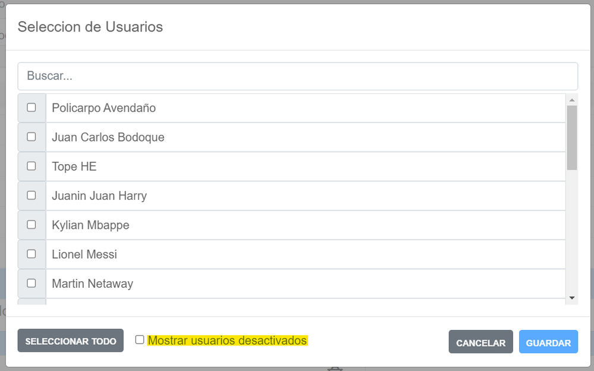Check the Lionel Messi checkbox
The width and height of the screenshot is (594, 371).
pos(32,254)
